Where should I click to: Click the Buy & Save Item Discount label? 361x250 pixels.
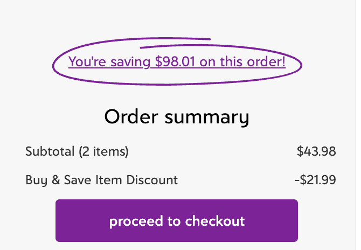(x=101, y=180)
